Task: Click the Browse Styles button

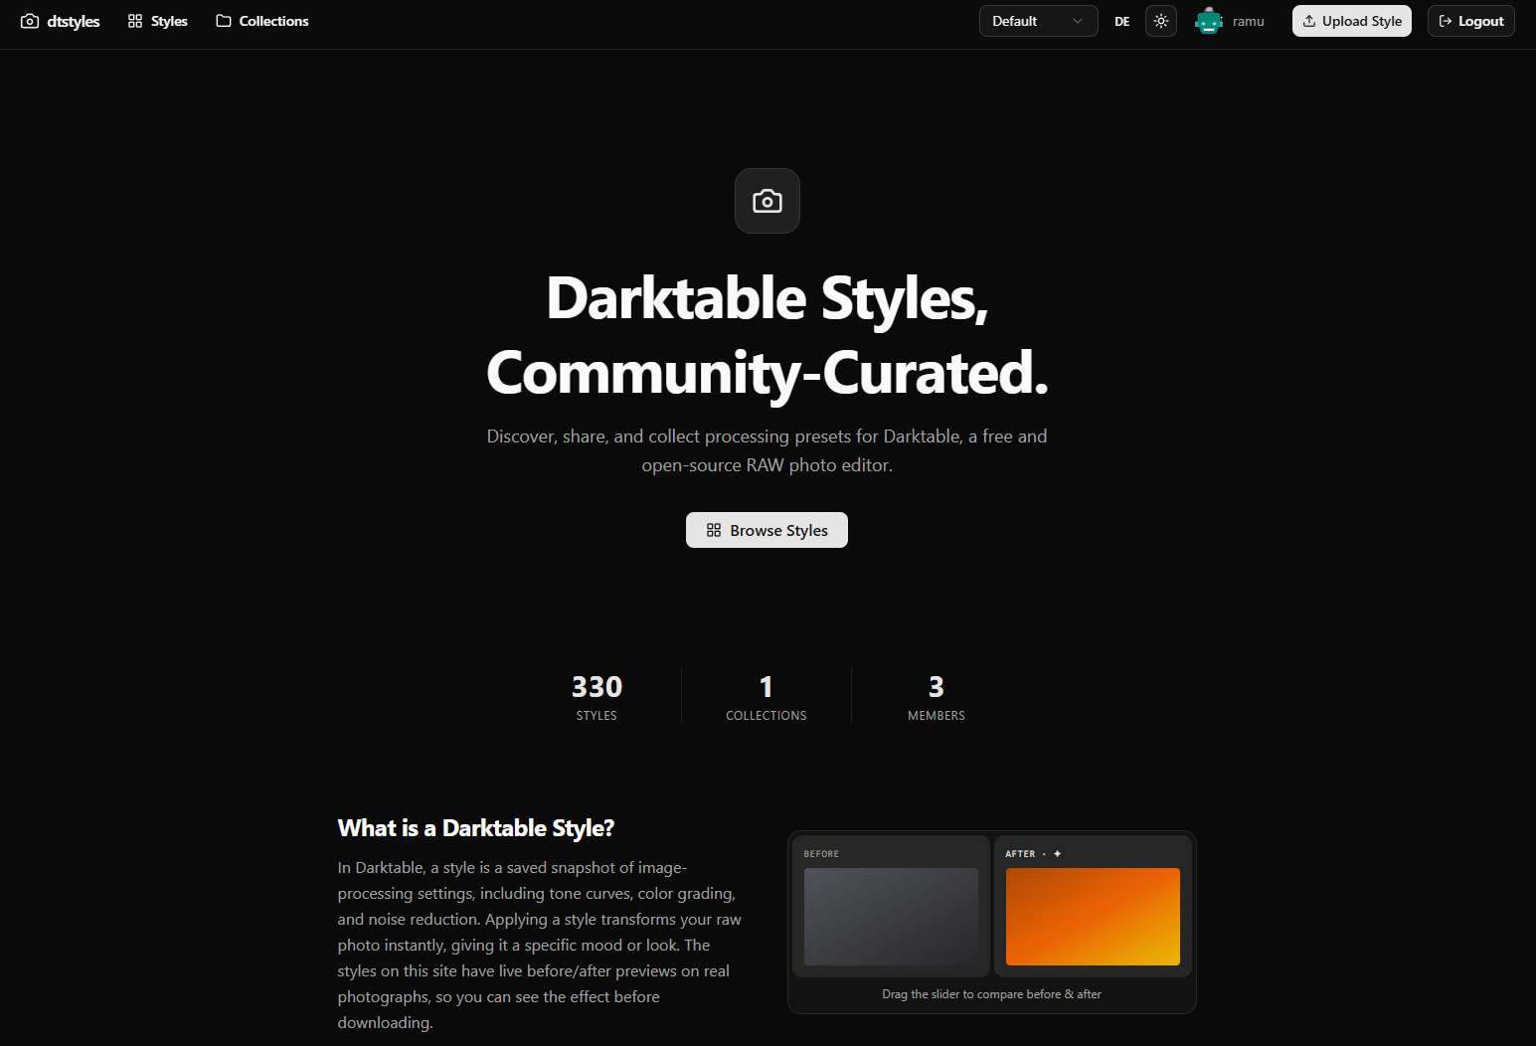Action: coord(767,530)
